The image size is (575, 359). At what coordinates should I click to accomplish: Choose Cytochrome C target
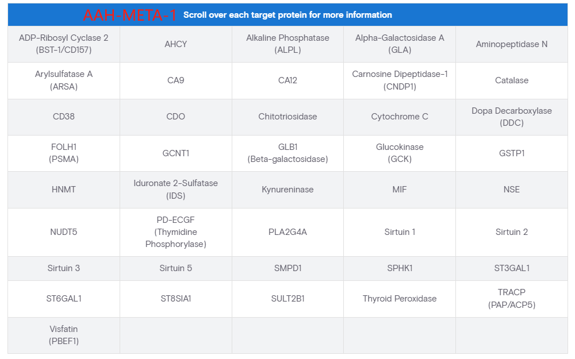point(400,117)
